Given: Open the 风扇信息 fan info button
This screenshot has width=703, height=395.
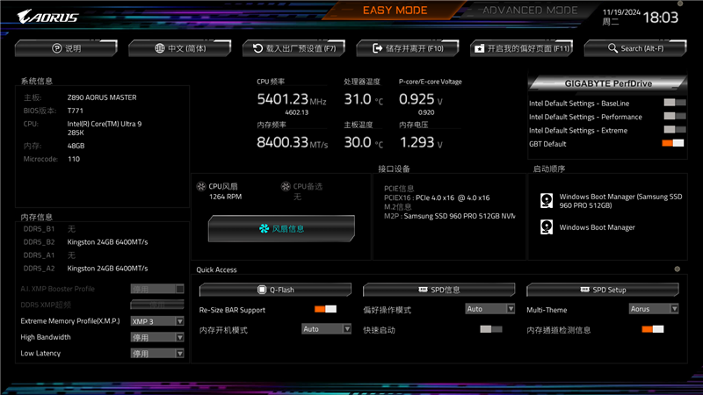Looking at the screenshot, I should pos(281,229).
